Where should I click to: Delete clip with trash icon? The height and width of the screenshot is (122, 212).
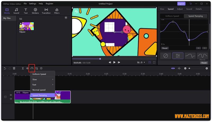click(x=14, y=69)
